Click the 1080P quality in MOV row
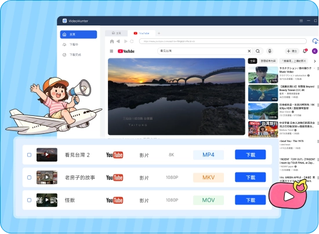The width and height of the screenshot is (319, 234). (172, 200)
